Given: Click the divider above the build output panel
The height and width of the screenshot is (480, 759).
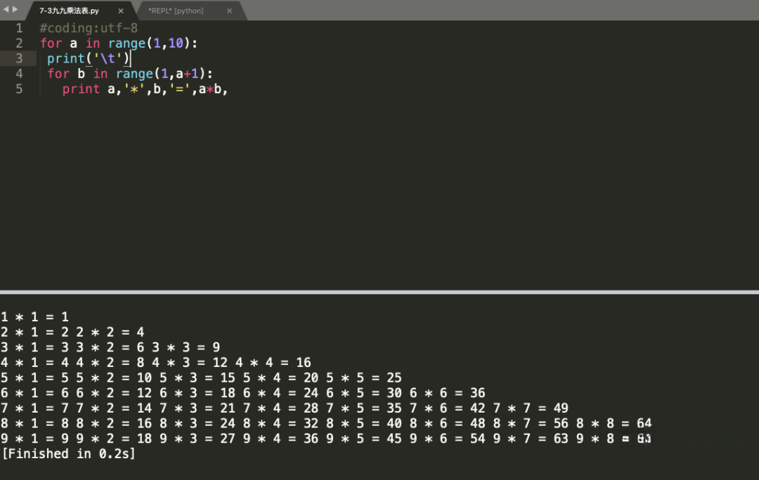Looking at the screenshot, I should pos(379,292).
